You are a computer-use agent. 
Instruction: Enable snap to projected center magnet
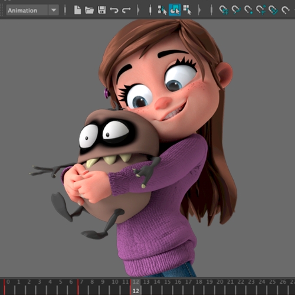[261, 10]
